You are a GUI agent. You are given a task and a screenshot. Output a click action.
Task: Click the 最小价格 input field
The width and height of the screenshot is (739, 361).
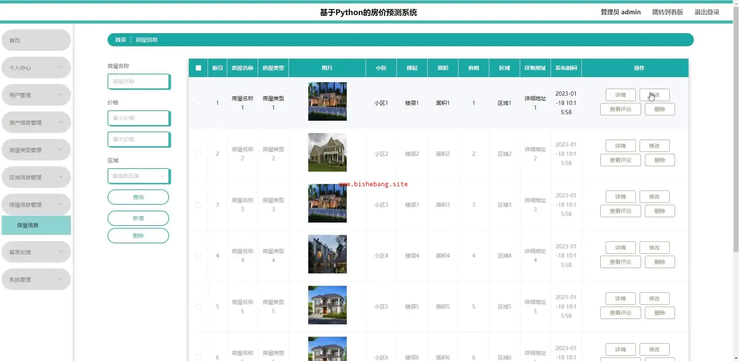click(x=138, y=118)
